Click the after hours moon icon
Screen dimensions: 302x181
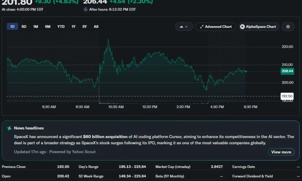85,9
